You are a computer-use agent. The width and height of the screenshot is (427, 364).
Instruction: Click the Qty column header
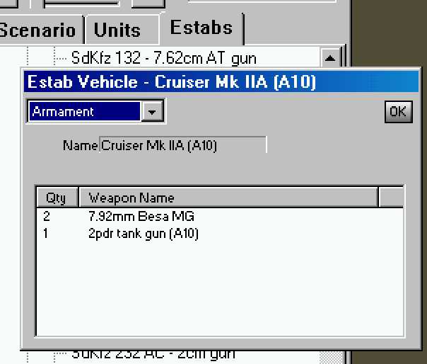click(57, 198)
